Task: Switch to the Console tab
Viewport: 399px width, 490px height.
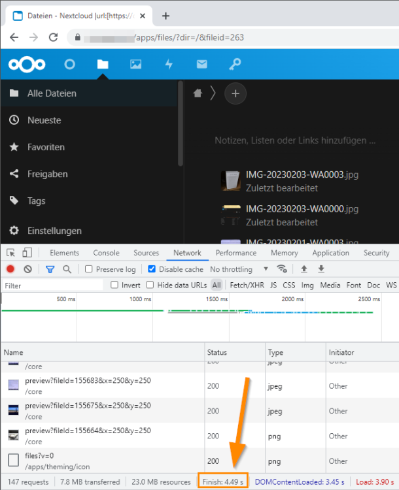Action: pyautogui.click(x=107, y=253)
